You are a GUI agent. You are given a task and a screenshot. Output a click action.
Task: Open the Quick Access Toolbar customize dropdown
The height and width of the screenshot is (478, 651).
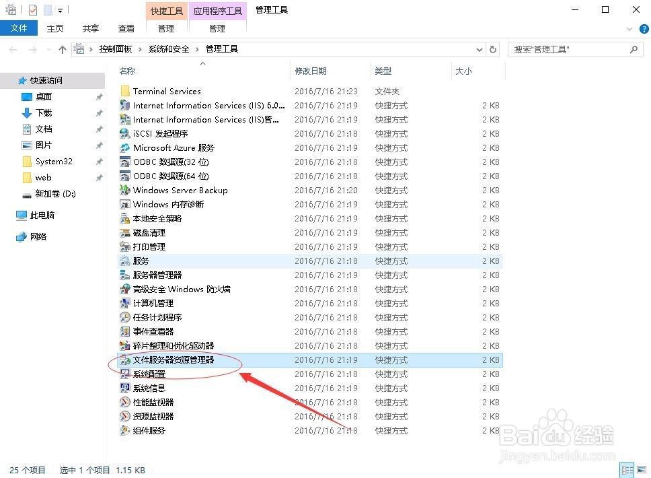coord(59,9)
